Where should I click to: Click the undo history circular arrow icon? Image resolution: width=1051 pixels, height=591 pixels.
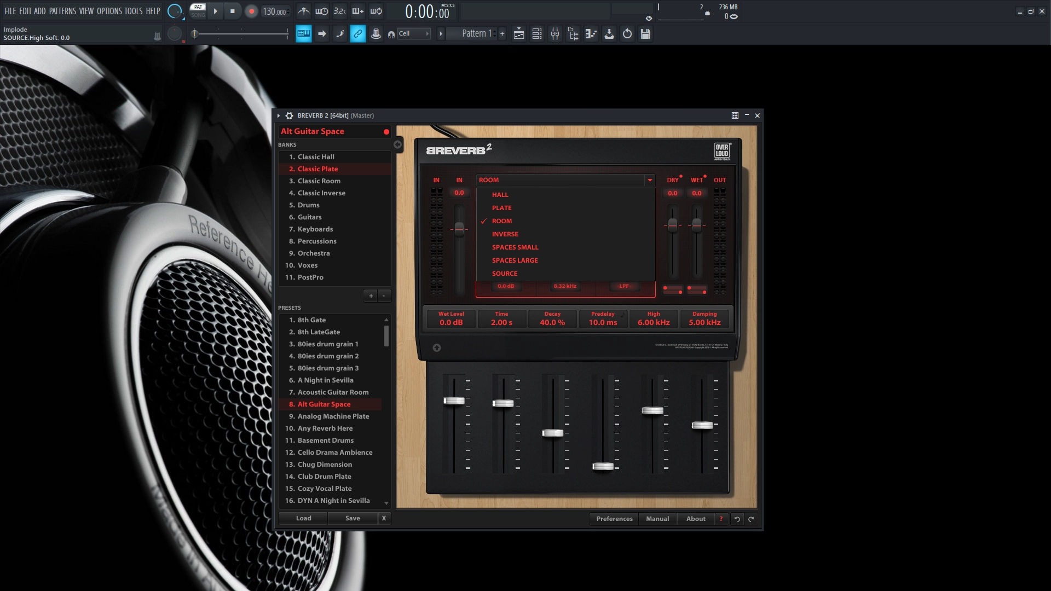[627, 34]
